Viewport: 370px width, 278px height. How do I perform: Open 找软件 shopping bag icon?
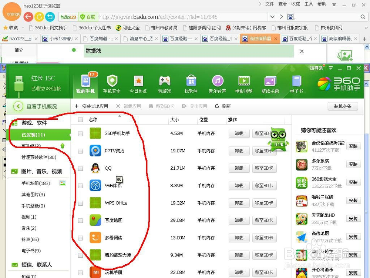click(x=191, y=80)
